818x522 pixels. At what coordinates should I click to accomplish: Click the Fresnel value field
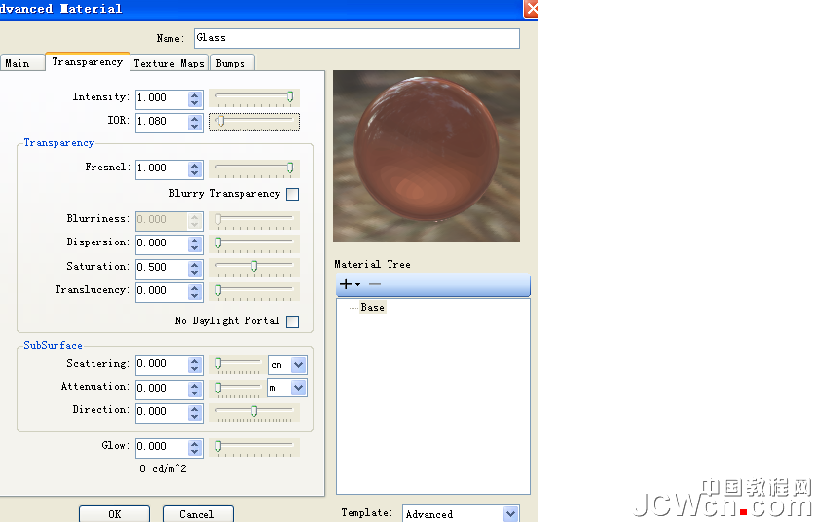pyautogui.click(x=162, y=168)
